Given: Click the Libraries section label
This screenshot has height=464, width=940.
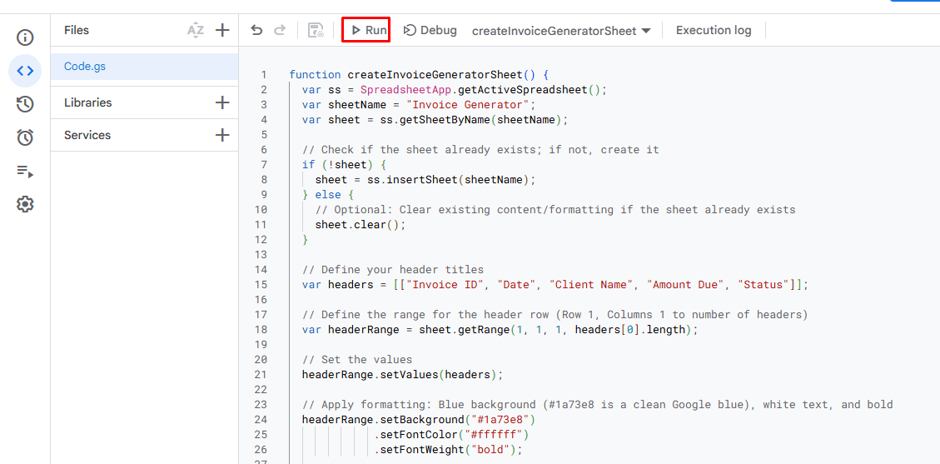Looking at the screenshot, I should (x=87, y=102).
